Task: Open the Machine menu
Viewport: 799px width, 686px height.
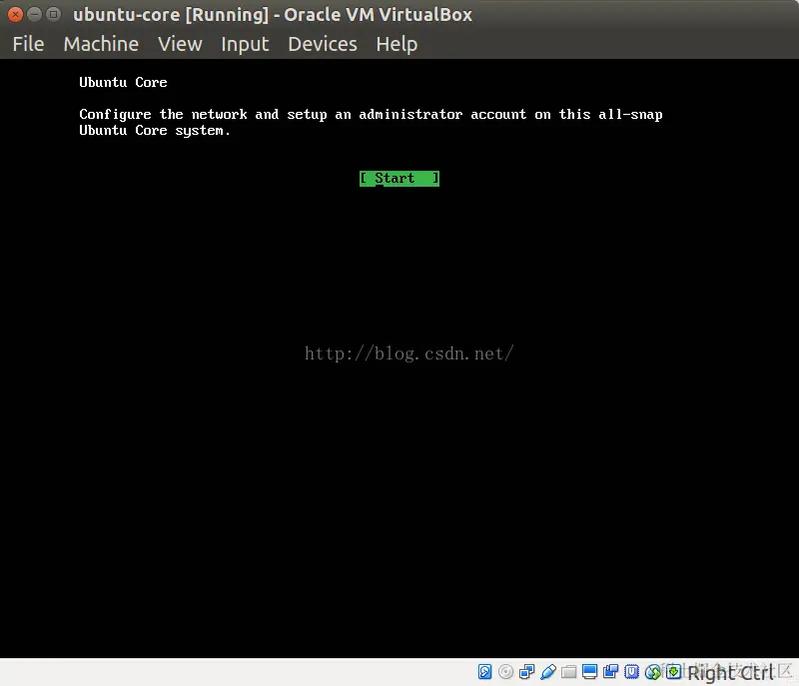Action: click(101, 44)
